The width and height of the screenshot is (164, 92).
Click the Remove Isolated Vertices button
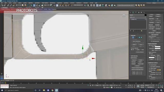137,68
